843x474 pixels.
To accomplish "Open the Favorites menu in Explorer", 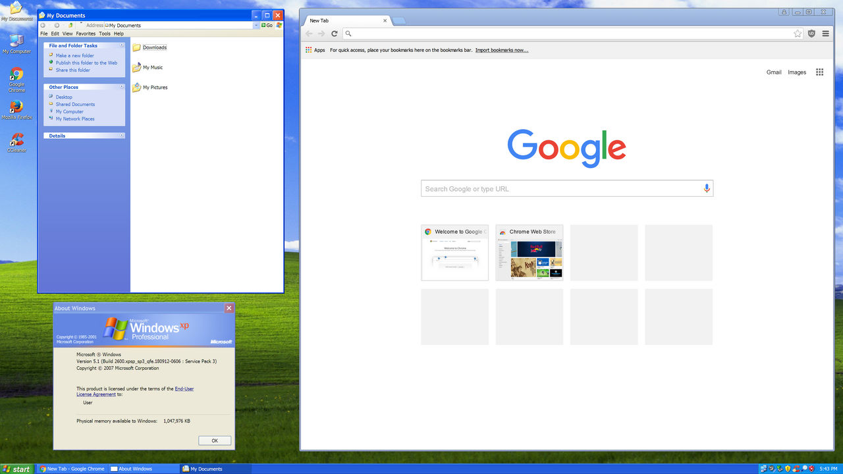I will coord(86,34).
